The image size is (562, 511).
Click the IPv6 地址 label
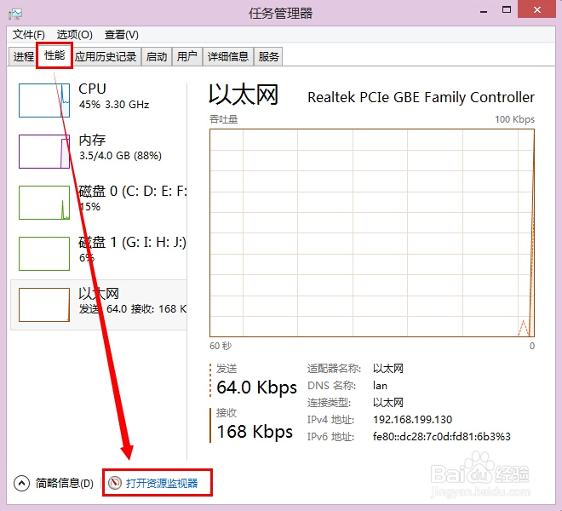coord(330,436)
